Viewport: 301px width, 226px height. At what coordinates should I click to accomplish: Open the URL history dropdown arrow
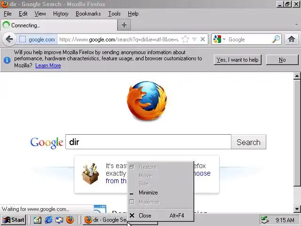194,40
